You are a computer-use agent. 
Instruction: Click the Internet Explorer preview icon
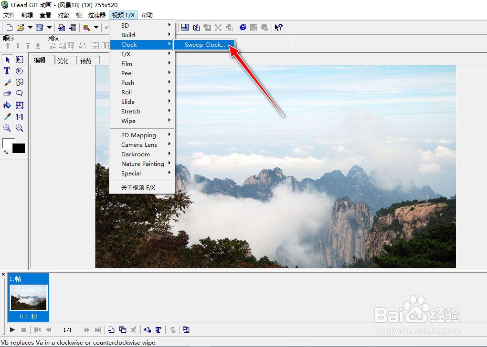click(x=243, y=28)
